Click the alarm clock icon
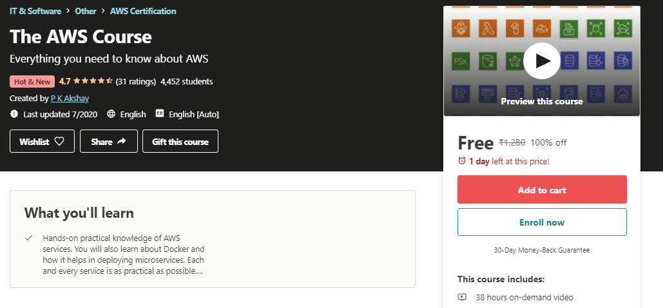This screenshot has height=308, width=663. click(x=462, y=161)
